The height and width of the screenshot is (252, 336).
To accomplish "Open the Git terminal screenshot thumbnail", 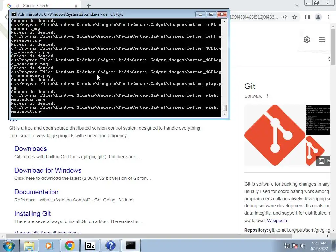I will pos(318,120).
